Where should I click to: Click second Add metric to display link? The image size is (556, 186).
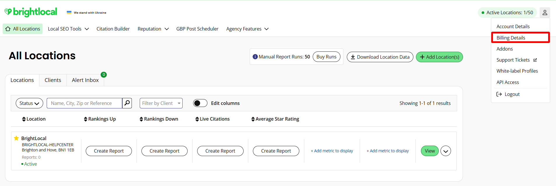[x=388, y=151]
